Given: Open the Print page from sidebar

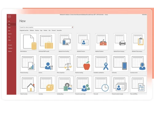Looking at the screenshot, I should tap(9, 37).
